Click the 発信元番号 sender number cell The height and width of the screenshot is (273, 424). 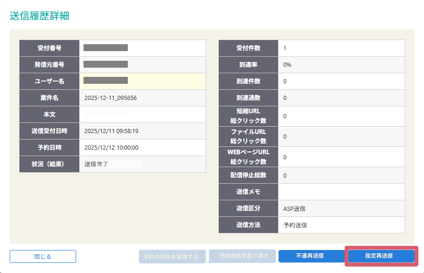(x=142, y=64)
